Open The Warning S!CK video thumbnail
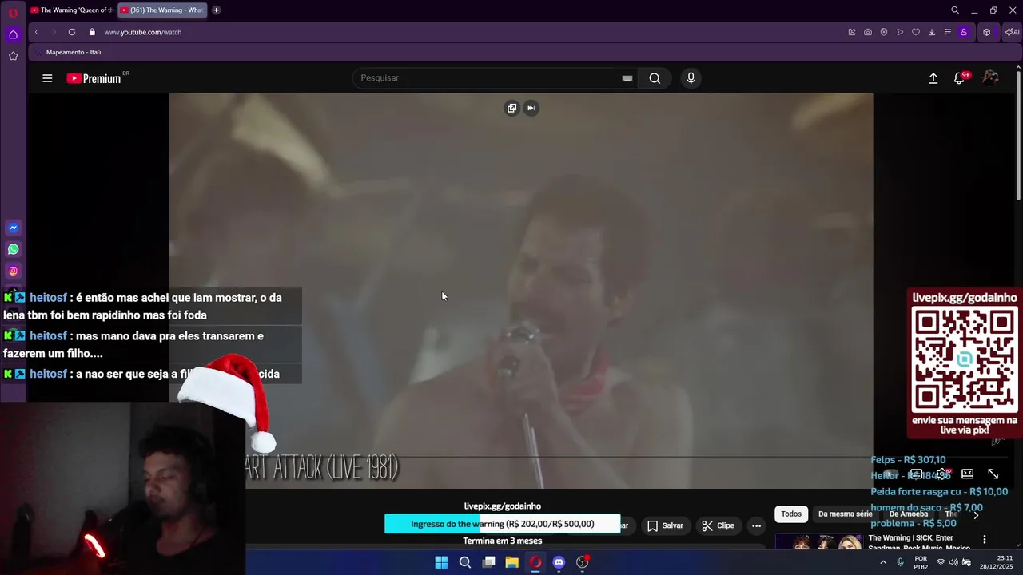 click(818, 541)
